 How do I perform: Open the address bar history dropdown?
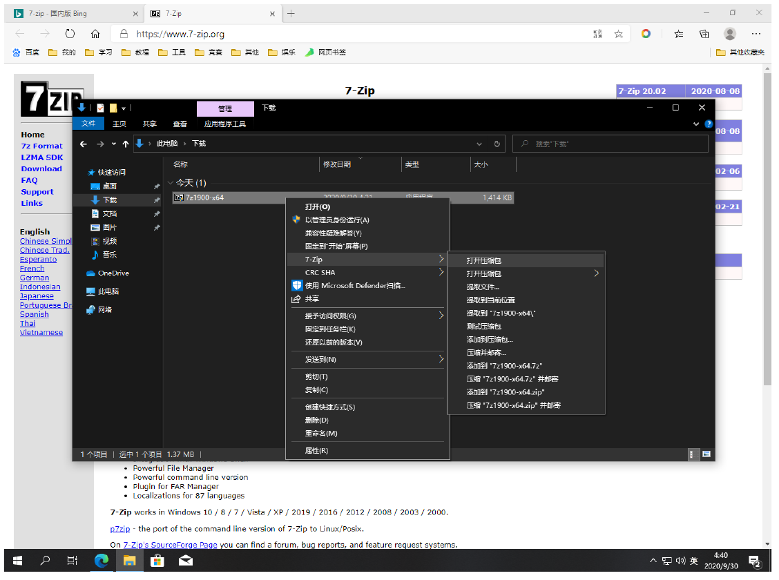(479, 144)
